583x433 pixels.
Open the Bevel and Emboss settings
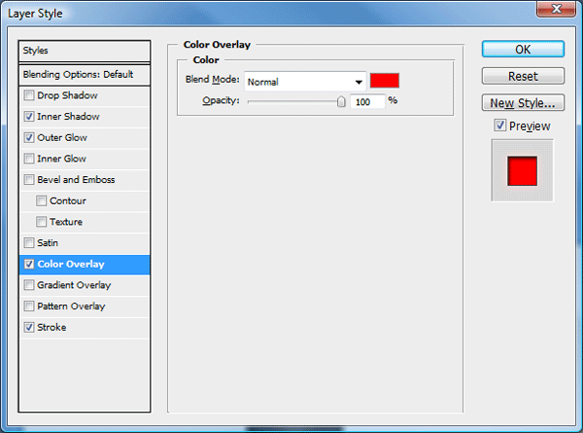(x=76, y=180)
